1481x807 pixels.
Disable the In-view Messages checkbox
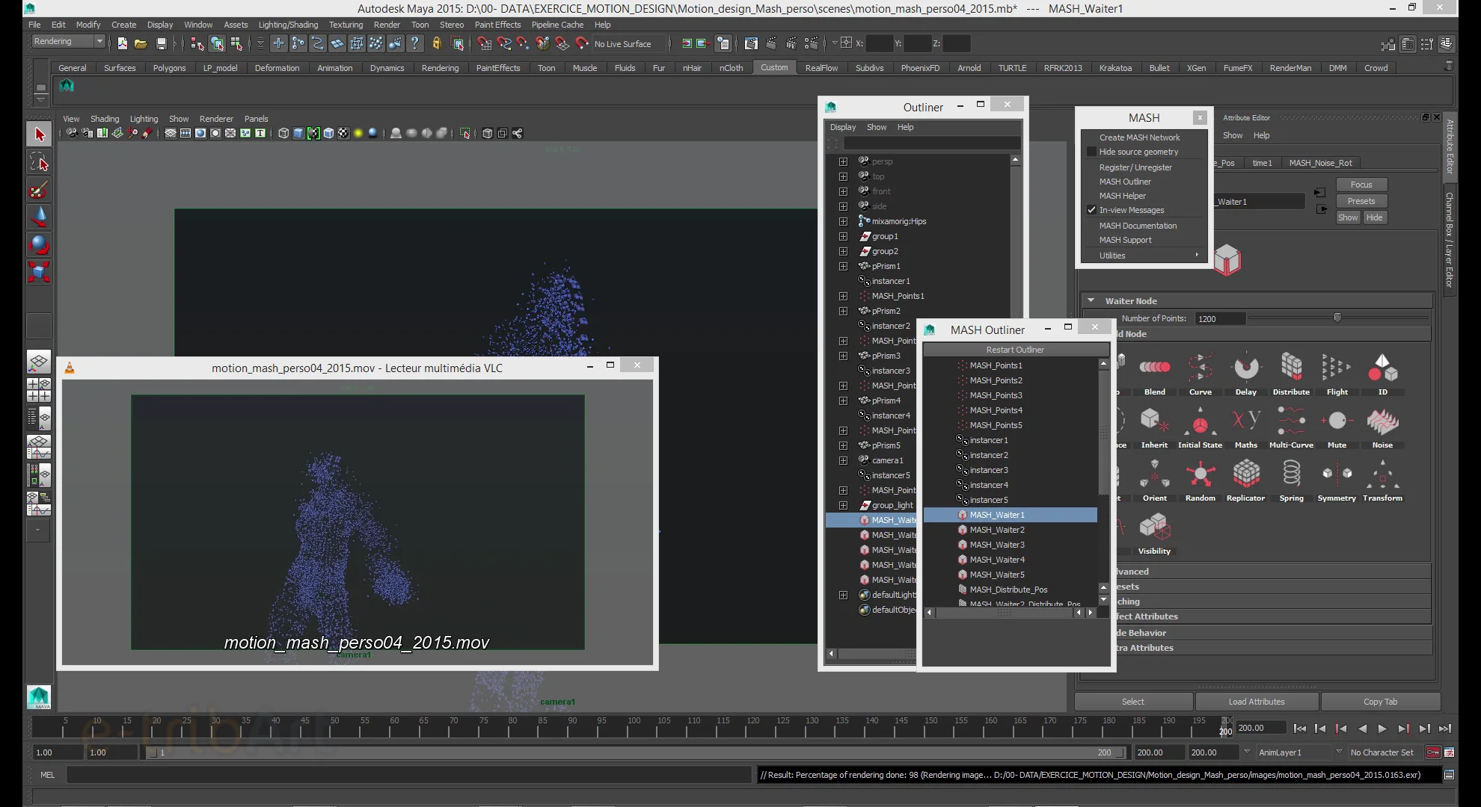point(1092,210)
